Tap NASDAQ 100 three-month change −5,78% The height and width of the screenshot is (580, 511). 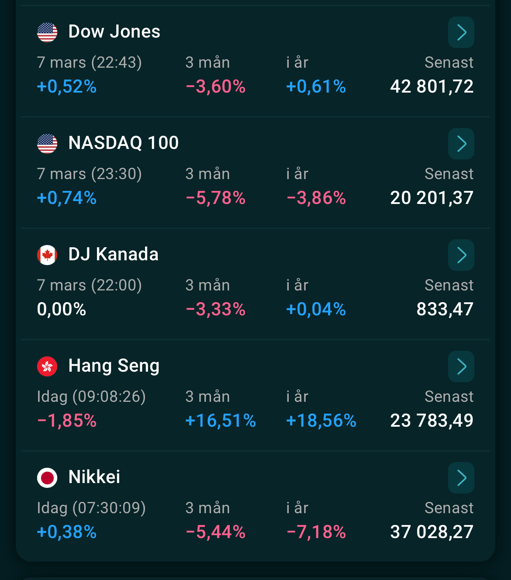click(x=216, y=198)
